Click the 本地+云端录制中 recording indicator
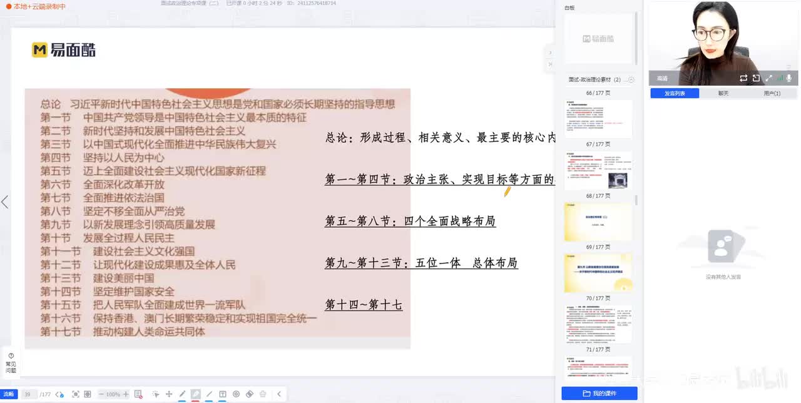The image size is (801, 403). pyautogui.click(x=36, y=6)
